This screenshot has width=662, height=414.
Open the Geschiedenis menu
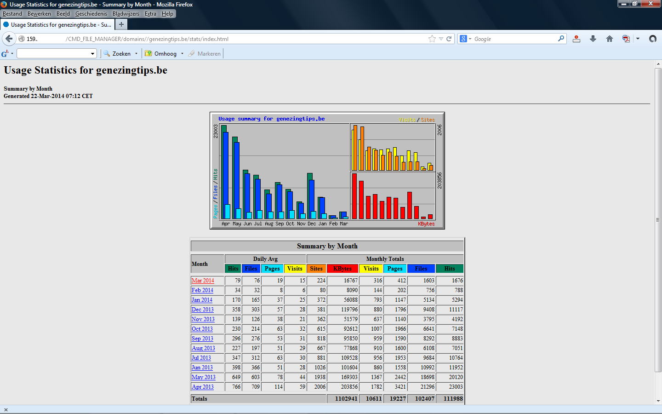coord(91,14)
